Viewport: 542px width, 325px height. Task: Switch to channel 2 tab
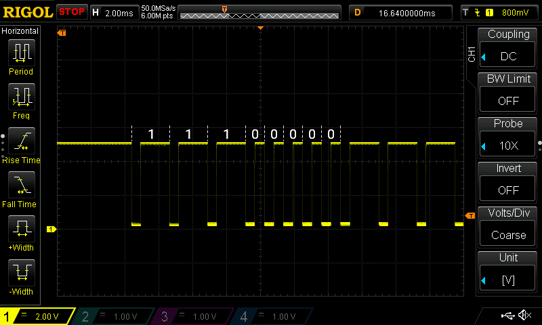click(114, 316)
